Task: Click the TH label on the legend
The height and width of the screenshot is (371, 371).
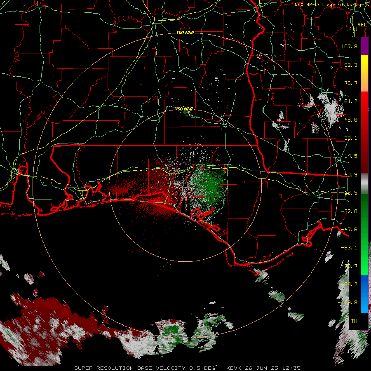Action: tap(354, 321)
